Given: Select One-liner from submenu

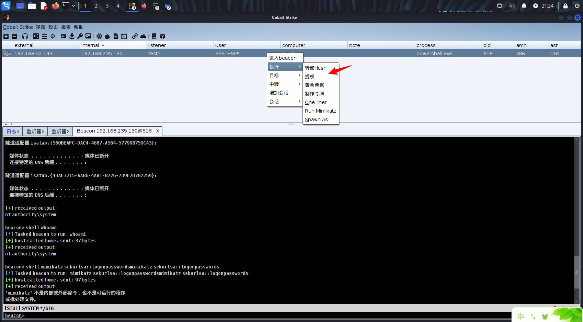Looking at the screenshot, I should [x=321, y=102].
